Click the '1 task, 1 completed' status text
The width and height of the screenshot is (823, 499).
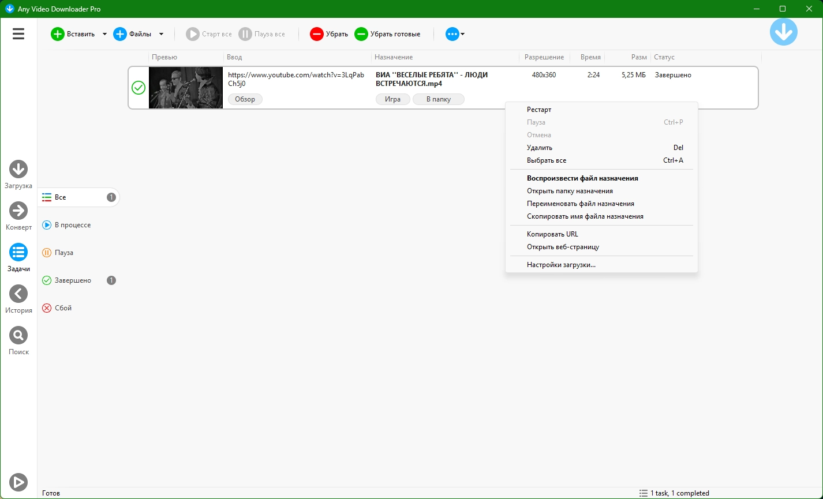pyautogui.click(x=680, y=493)
